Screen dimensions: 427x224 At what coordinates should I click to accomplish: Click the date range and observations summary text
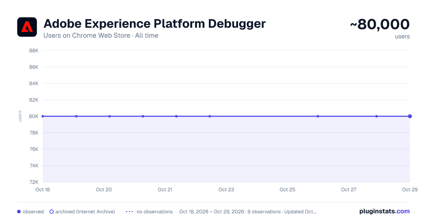click(248, 212)
